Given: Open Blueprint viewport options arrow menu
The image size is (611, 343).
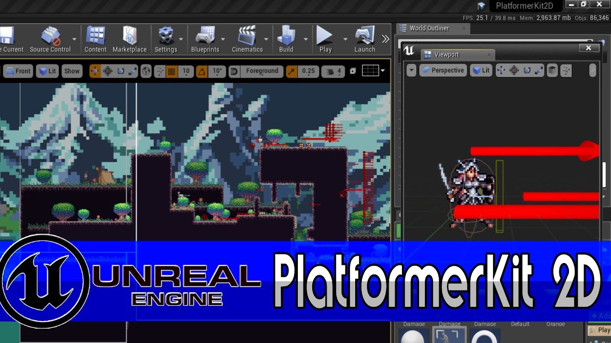Looking at the screenshot, I should (x=411, y=71).
